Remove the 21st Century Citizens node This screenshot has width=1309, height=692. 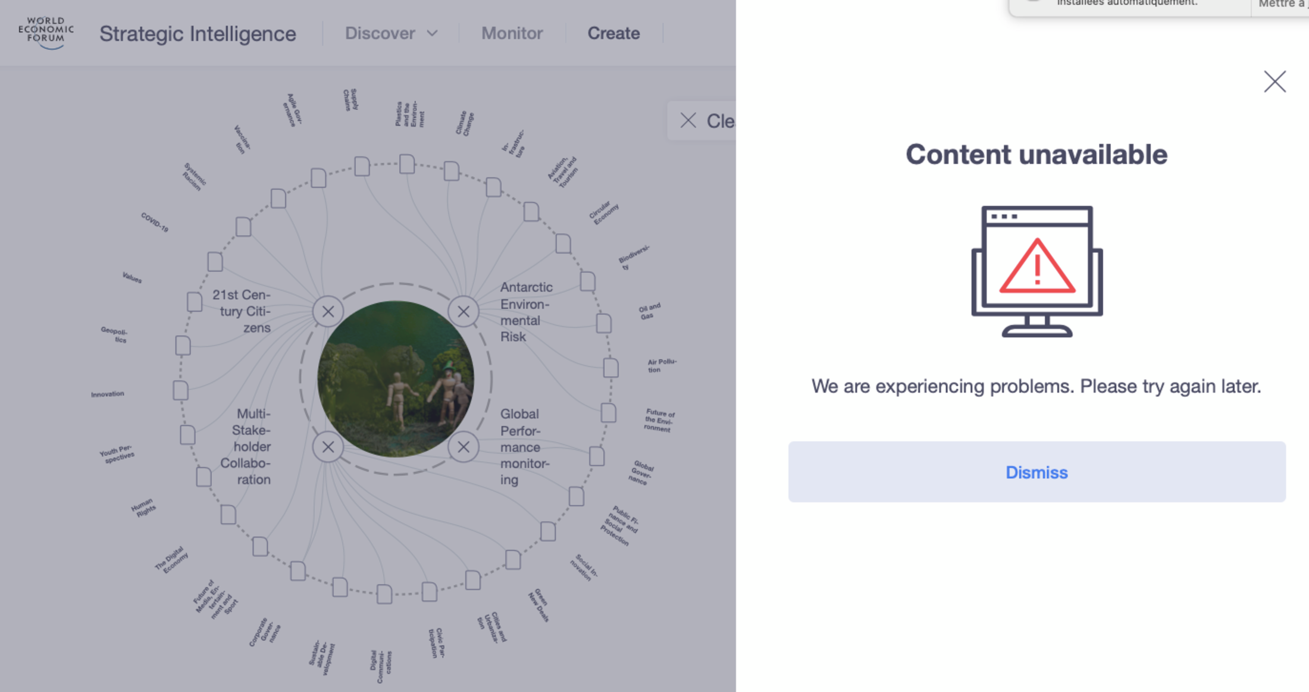coord(328,311)
